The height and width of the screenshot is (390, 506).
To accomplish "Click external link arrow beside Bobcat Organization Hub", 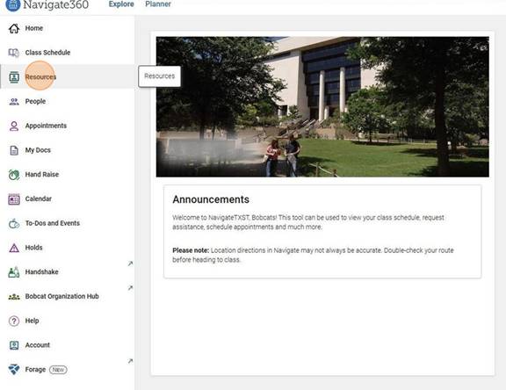I will point(130,287).
